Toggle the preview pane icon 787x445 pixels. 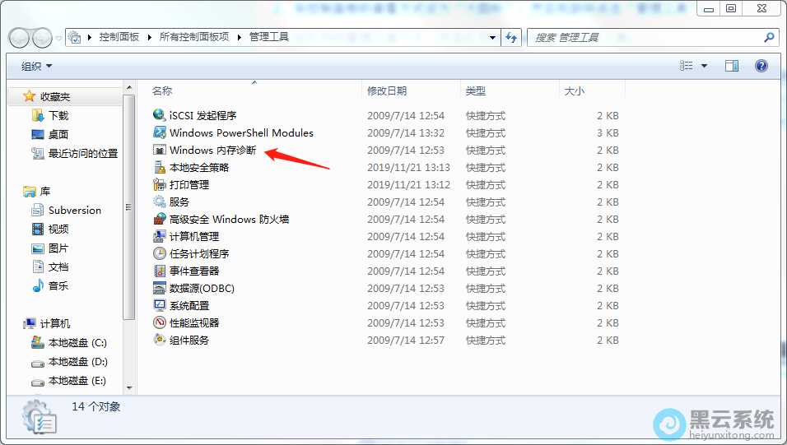(732, 66)
